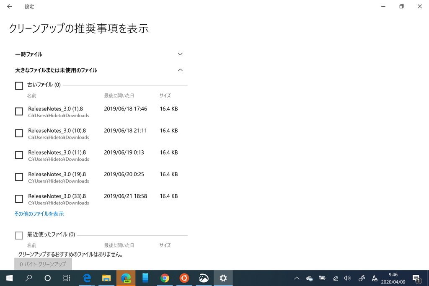Select the ReleaseNotes_3.0 (1).8 file checkbox
This screenshot has height=286, width=429.
coord(19,111)
